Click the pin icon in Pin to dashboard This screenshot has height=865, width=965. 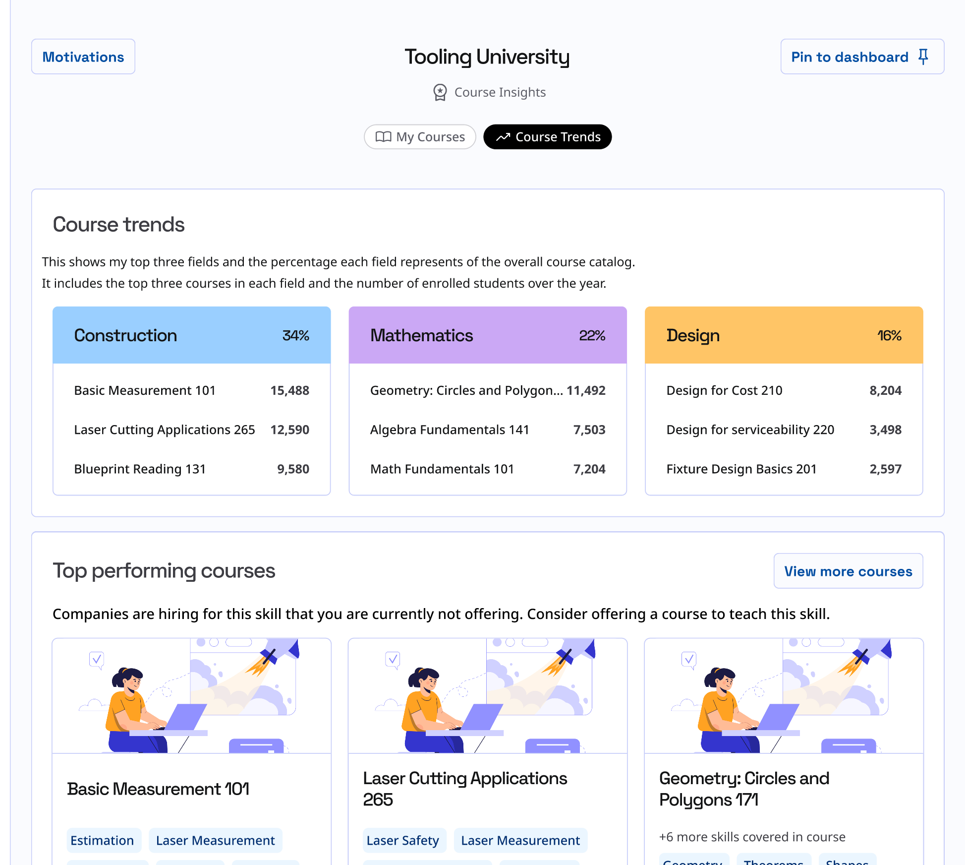tap(923, 57)
